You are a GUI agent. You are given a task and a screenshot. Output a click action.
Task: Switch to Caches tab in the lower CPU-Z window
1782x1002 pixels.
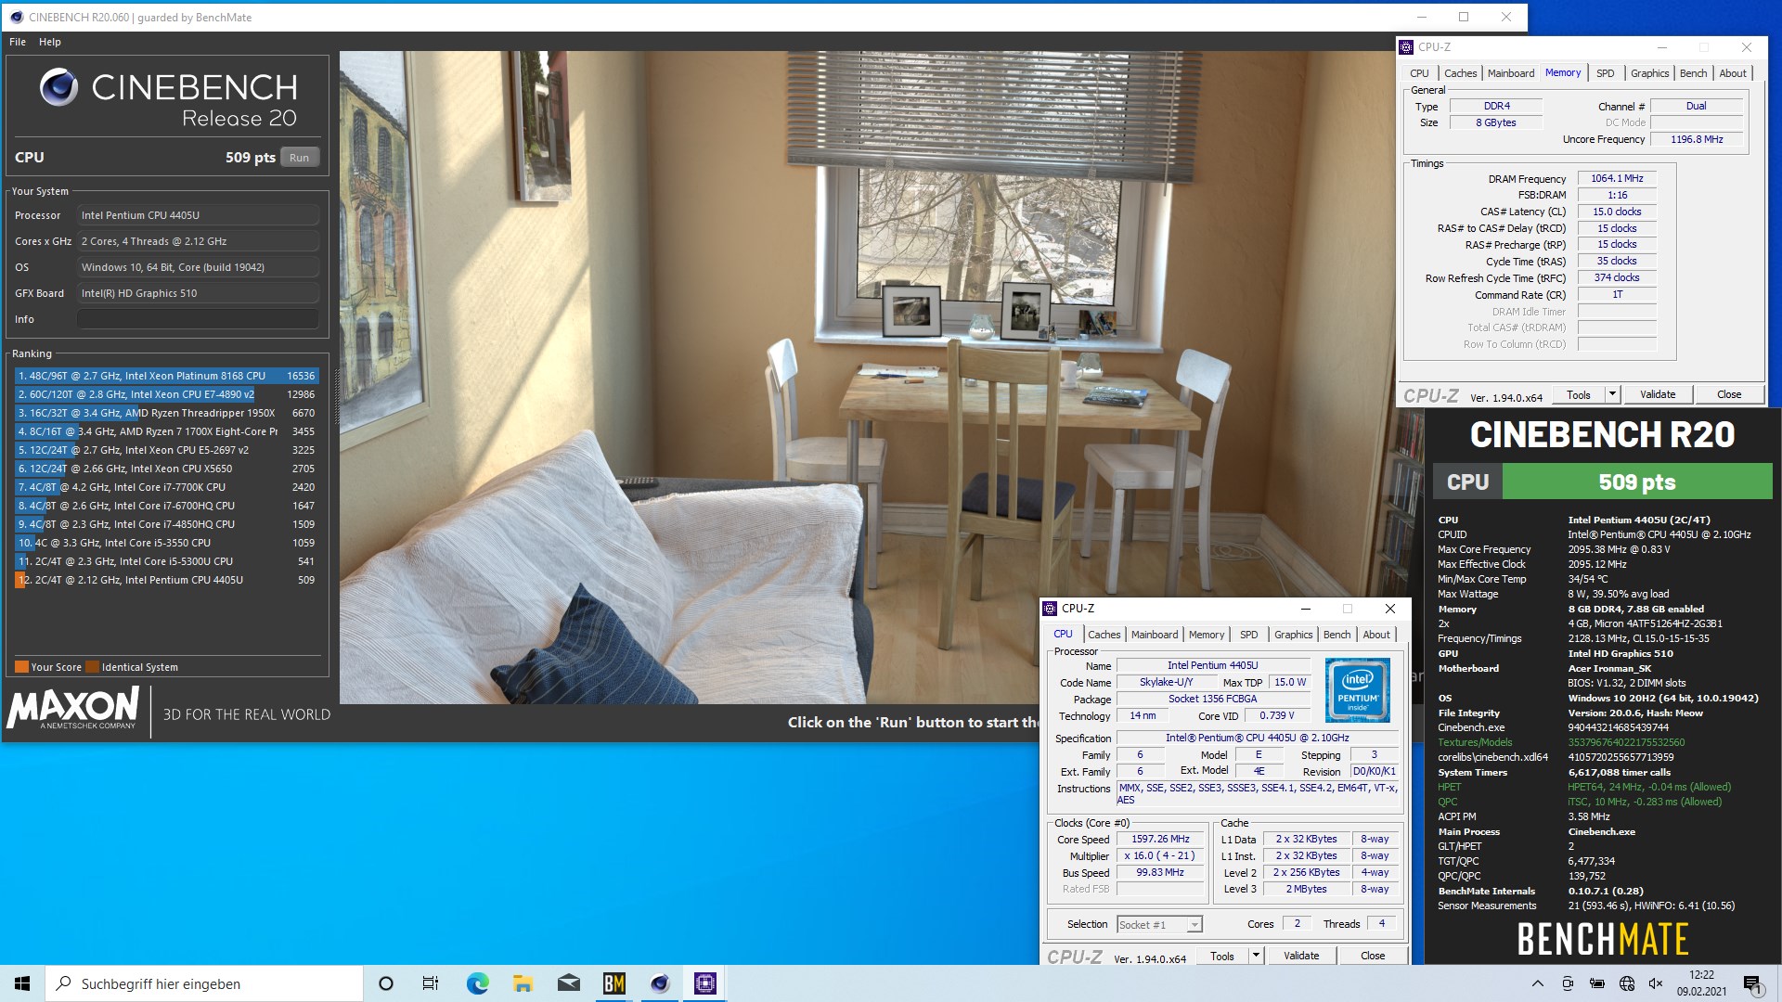tap(1104, 635)
